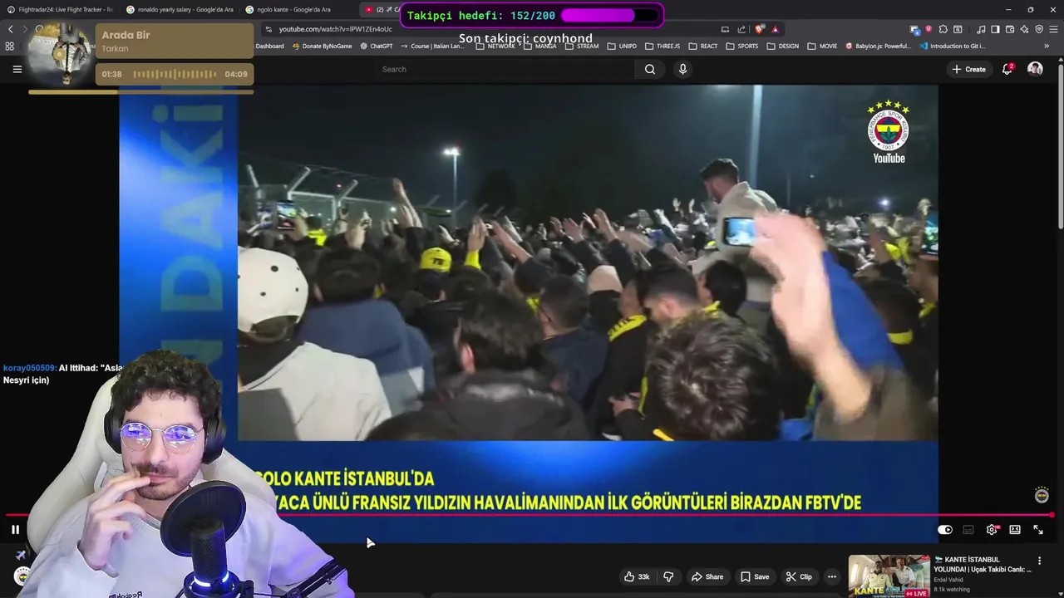This screenshot has height=598, width=1064.
Task: Expand the MOVIE bookmarks folder
Action: click(822, 47)
